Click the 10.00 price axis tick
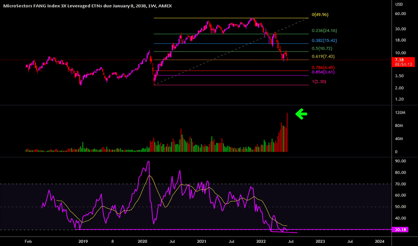The height and width of the screenshot is (246, 418). coord(401,53)
